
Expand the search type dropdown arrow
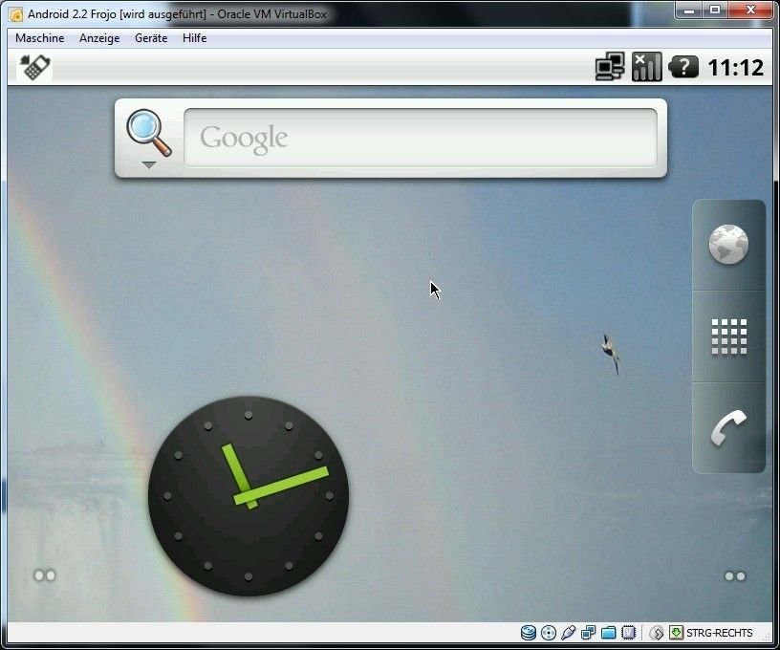click(149, 164)
